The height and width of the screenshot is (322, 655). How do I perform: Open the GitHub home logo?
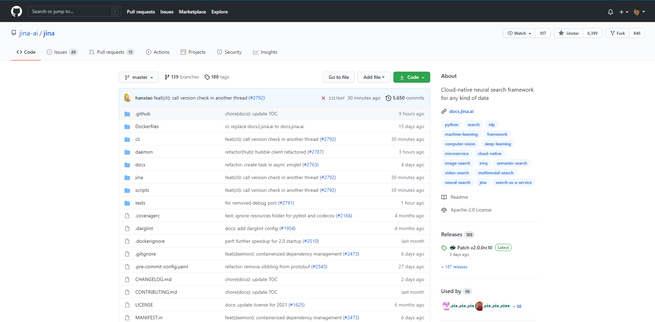pos(17,11)
